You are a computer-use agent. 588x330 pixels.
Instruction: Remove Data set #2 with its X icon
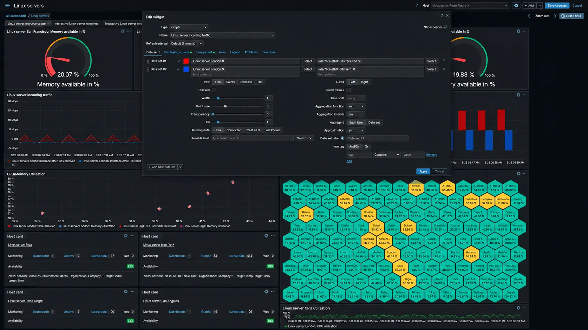point(444,69)
